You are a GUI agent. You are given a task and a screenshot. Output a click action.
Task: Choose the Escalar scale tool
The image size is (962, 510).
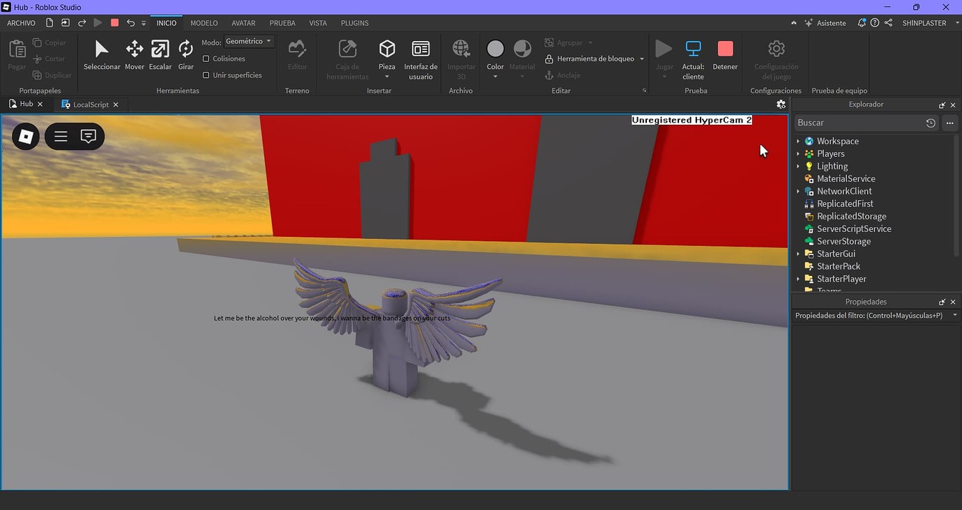[x=160, y=55]
